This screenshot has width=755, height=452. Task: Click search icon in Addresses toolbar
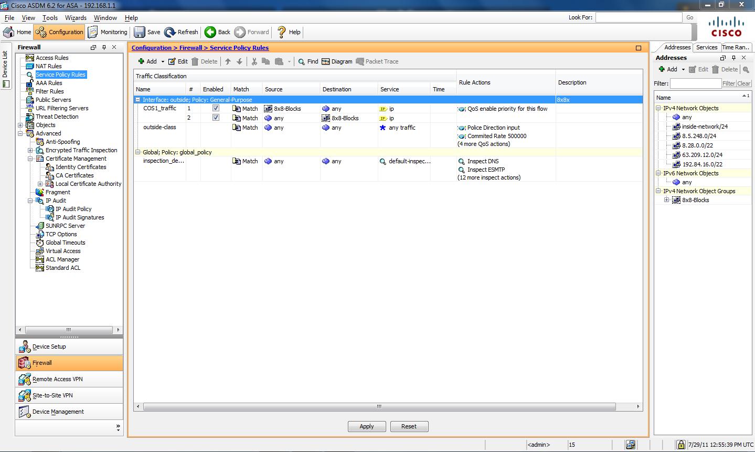(746, 69)
